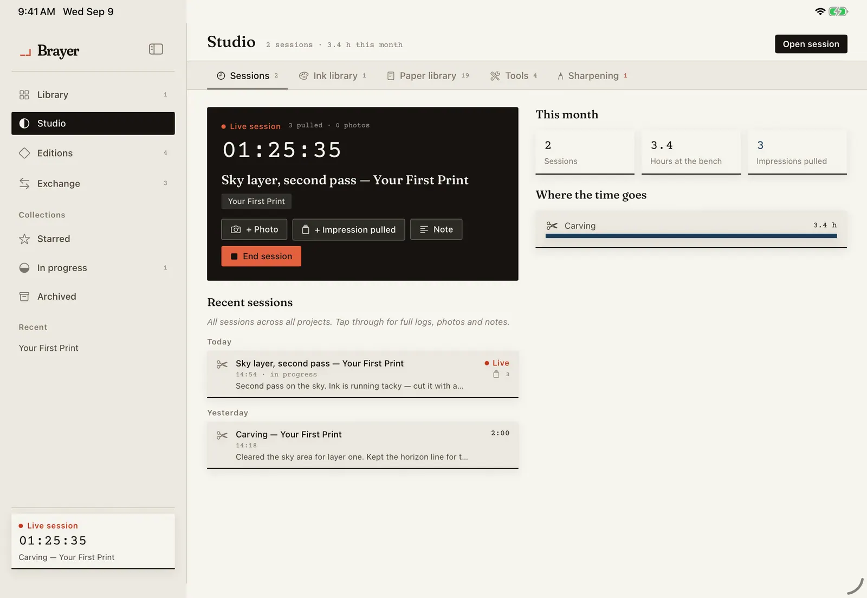The image size is (867, 598).
Task: Open the Sessions stat card
Action: [585, 152]
